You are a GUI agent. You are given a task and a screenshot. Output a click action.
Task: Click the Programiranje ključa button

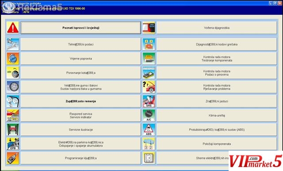coord(80,158)
